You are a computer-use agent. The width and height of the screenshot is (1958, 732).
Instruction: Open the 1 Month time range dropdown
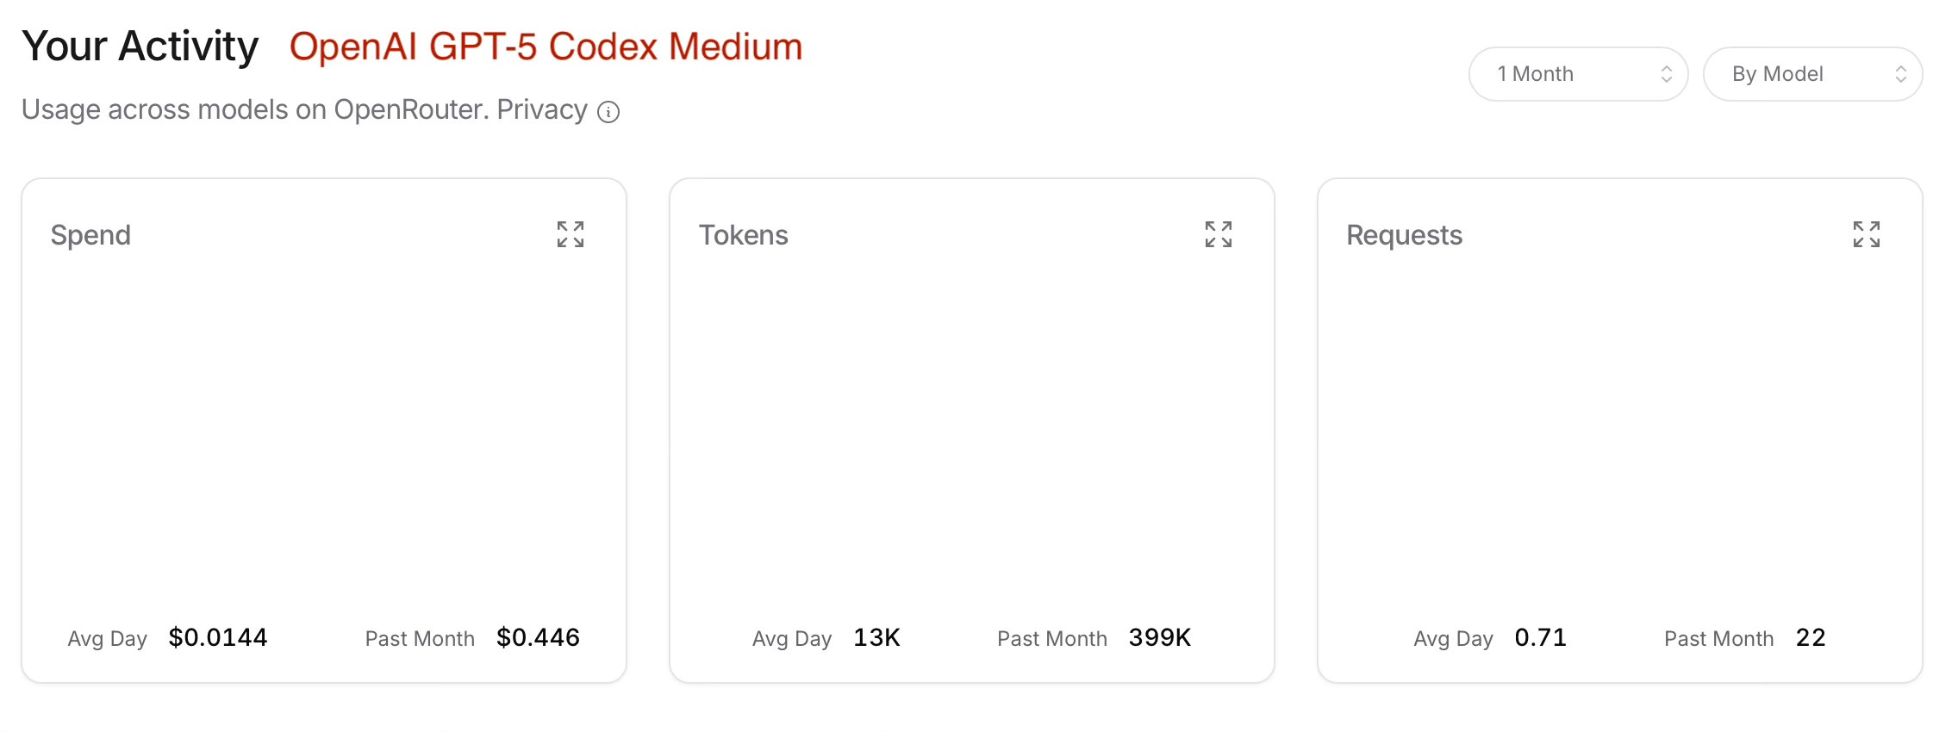(x=1578, y=73)
